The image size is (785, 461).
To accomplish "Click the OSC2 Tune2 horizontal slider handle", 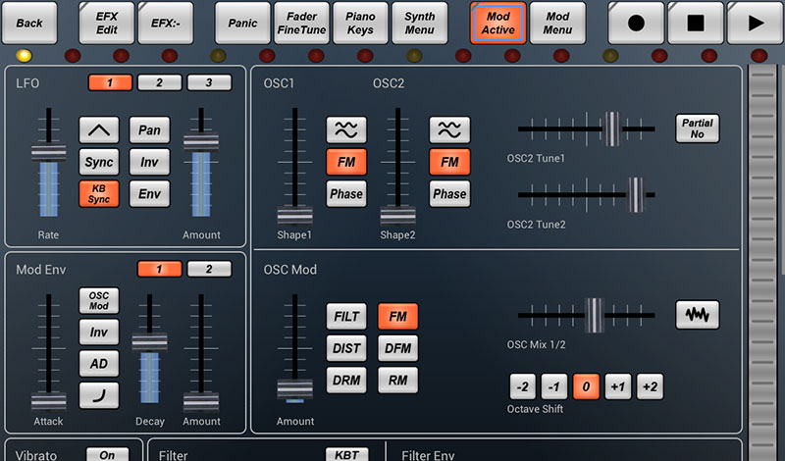I will (636, 195).
